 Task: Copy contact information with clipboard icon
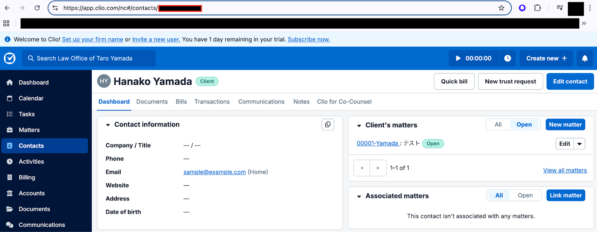(328, 125)
